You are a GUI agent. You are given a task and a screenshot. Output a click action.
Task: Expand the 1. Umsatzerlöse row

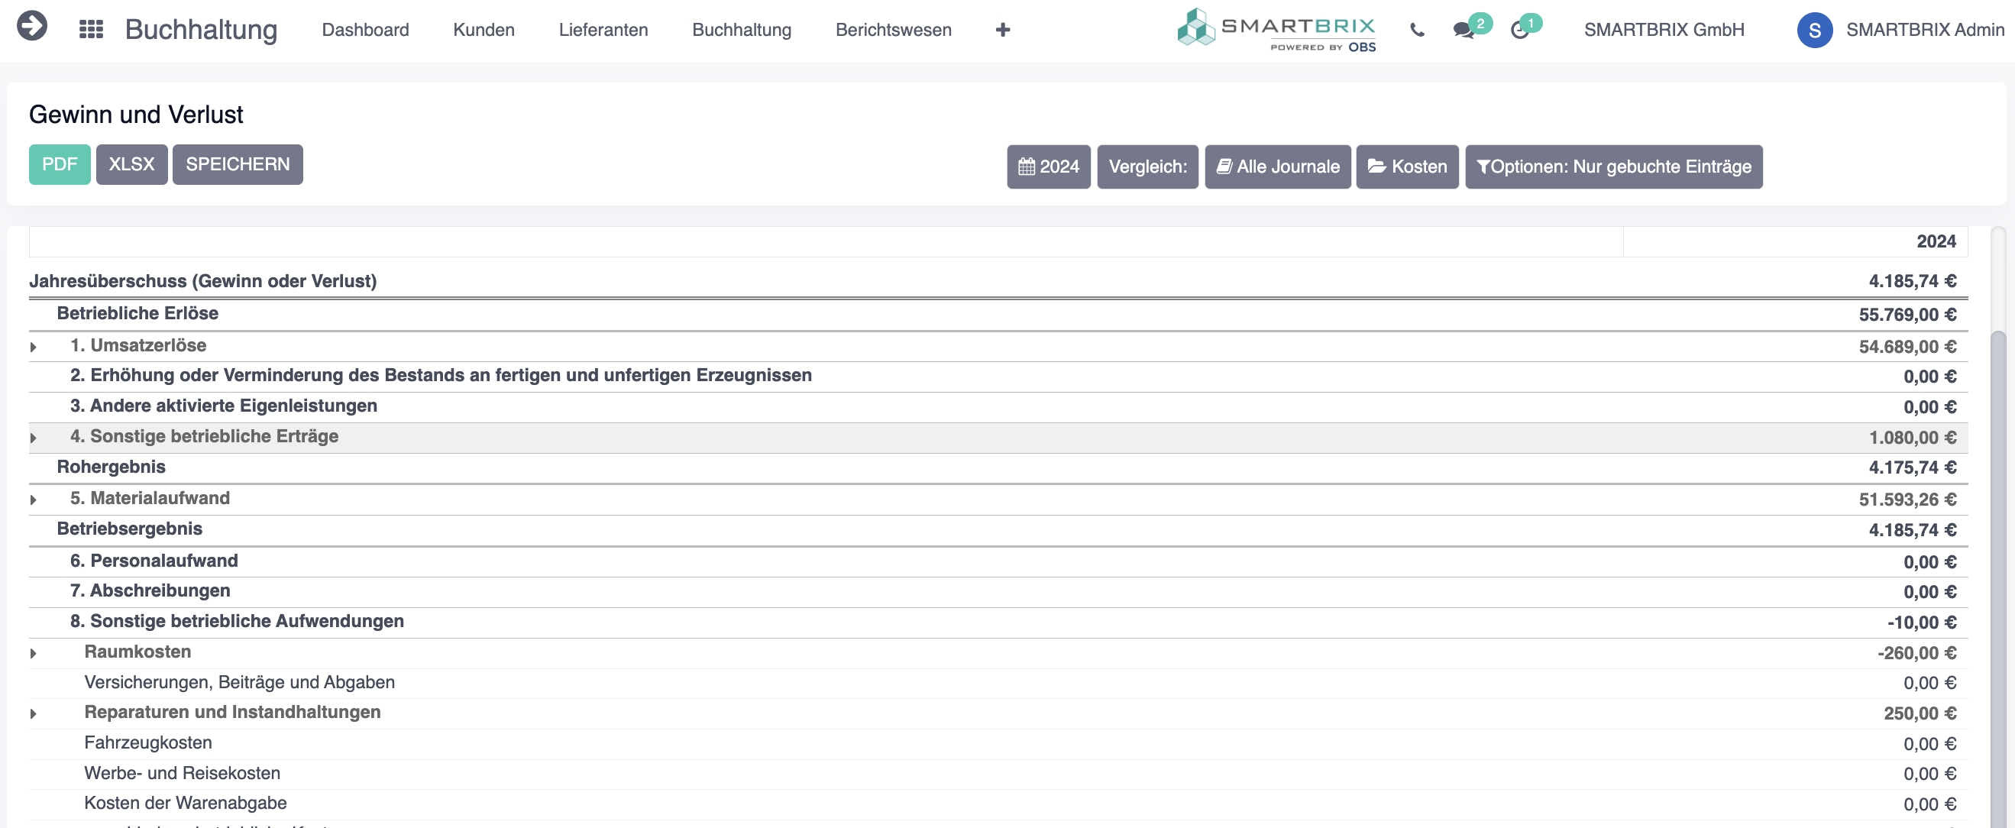[x=34, y=346]
